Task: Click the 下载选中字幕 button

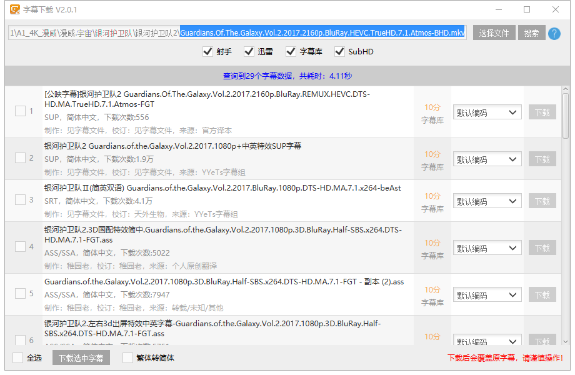Action: pos(81,357)
